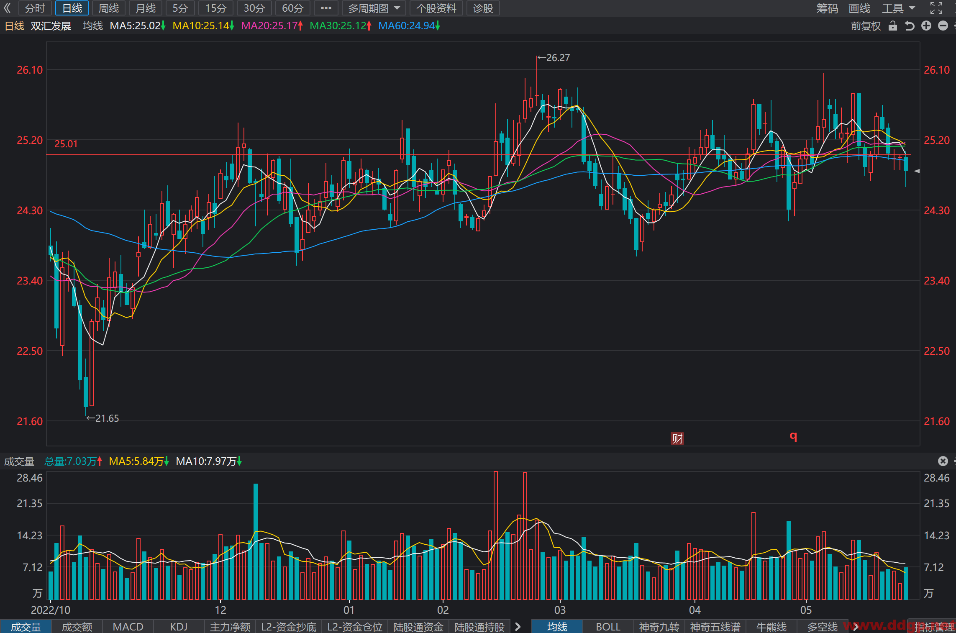Click the red q marker on timeline
This screenshot has width=956, height=633.
coord(793,436)
